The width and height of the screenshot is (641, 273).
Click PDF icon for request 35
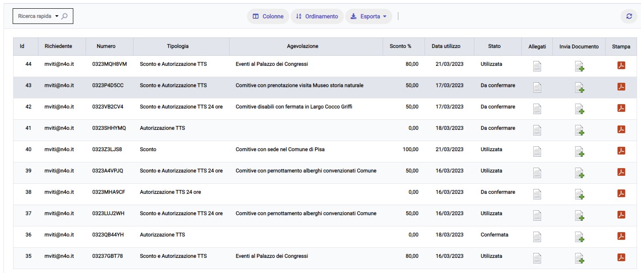point(621,258)
